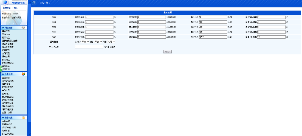Click the input field showing 1 below 提现通道

point(89,47)
